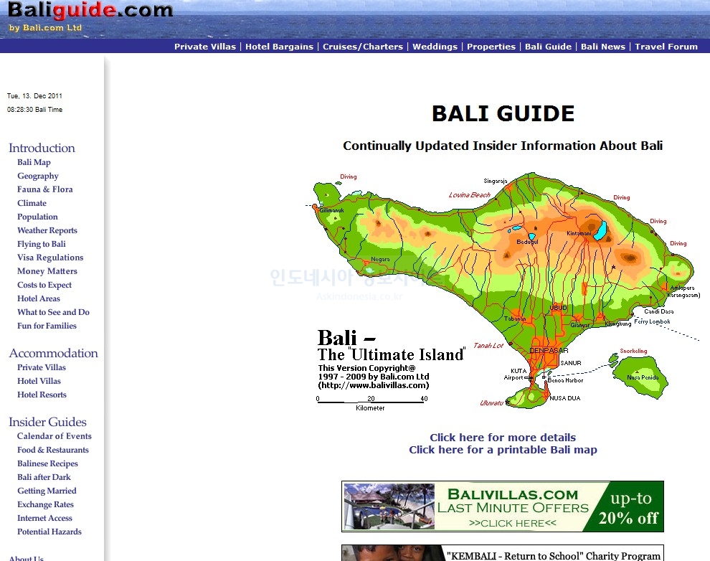Open the Visa Regulations link
Image resolution: width=710 pixels, height=561 pixels.
(x=50, y=258)
